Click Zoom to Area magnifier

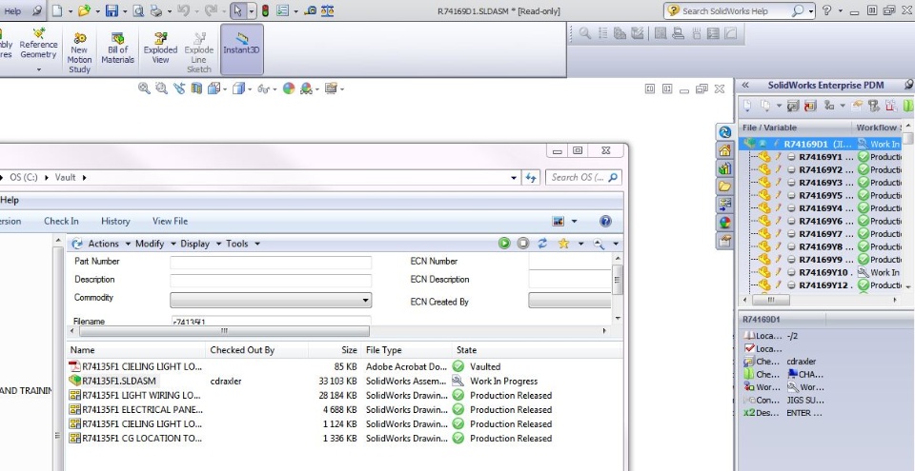[x=161, y=88]
